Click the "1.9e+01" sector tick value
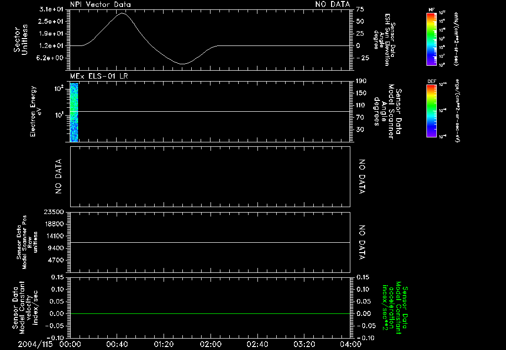Image resolution: width=506 pixels, height=350 pixels. [x=51, y=34]
